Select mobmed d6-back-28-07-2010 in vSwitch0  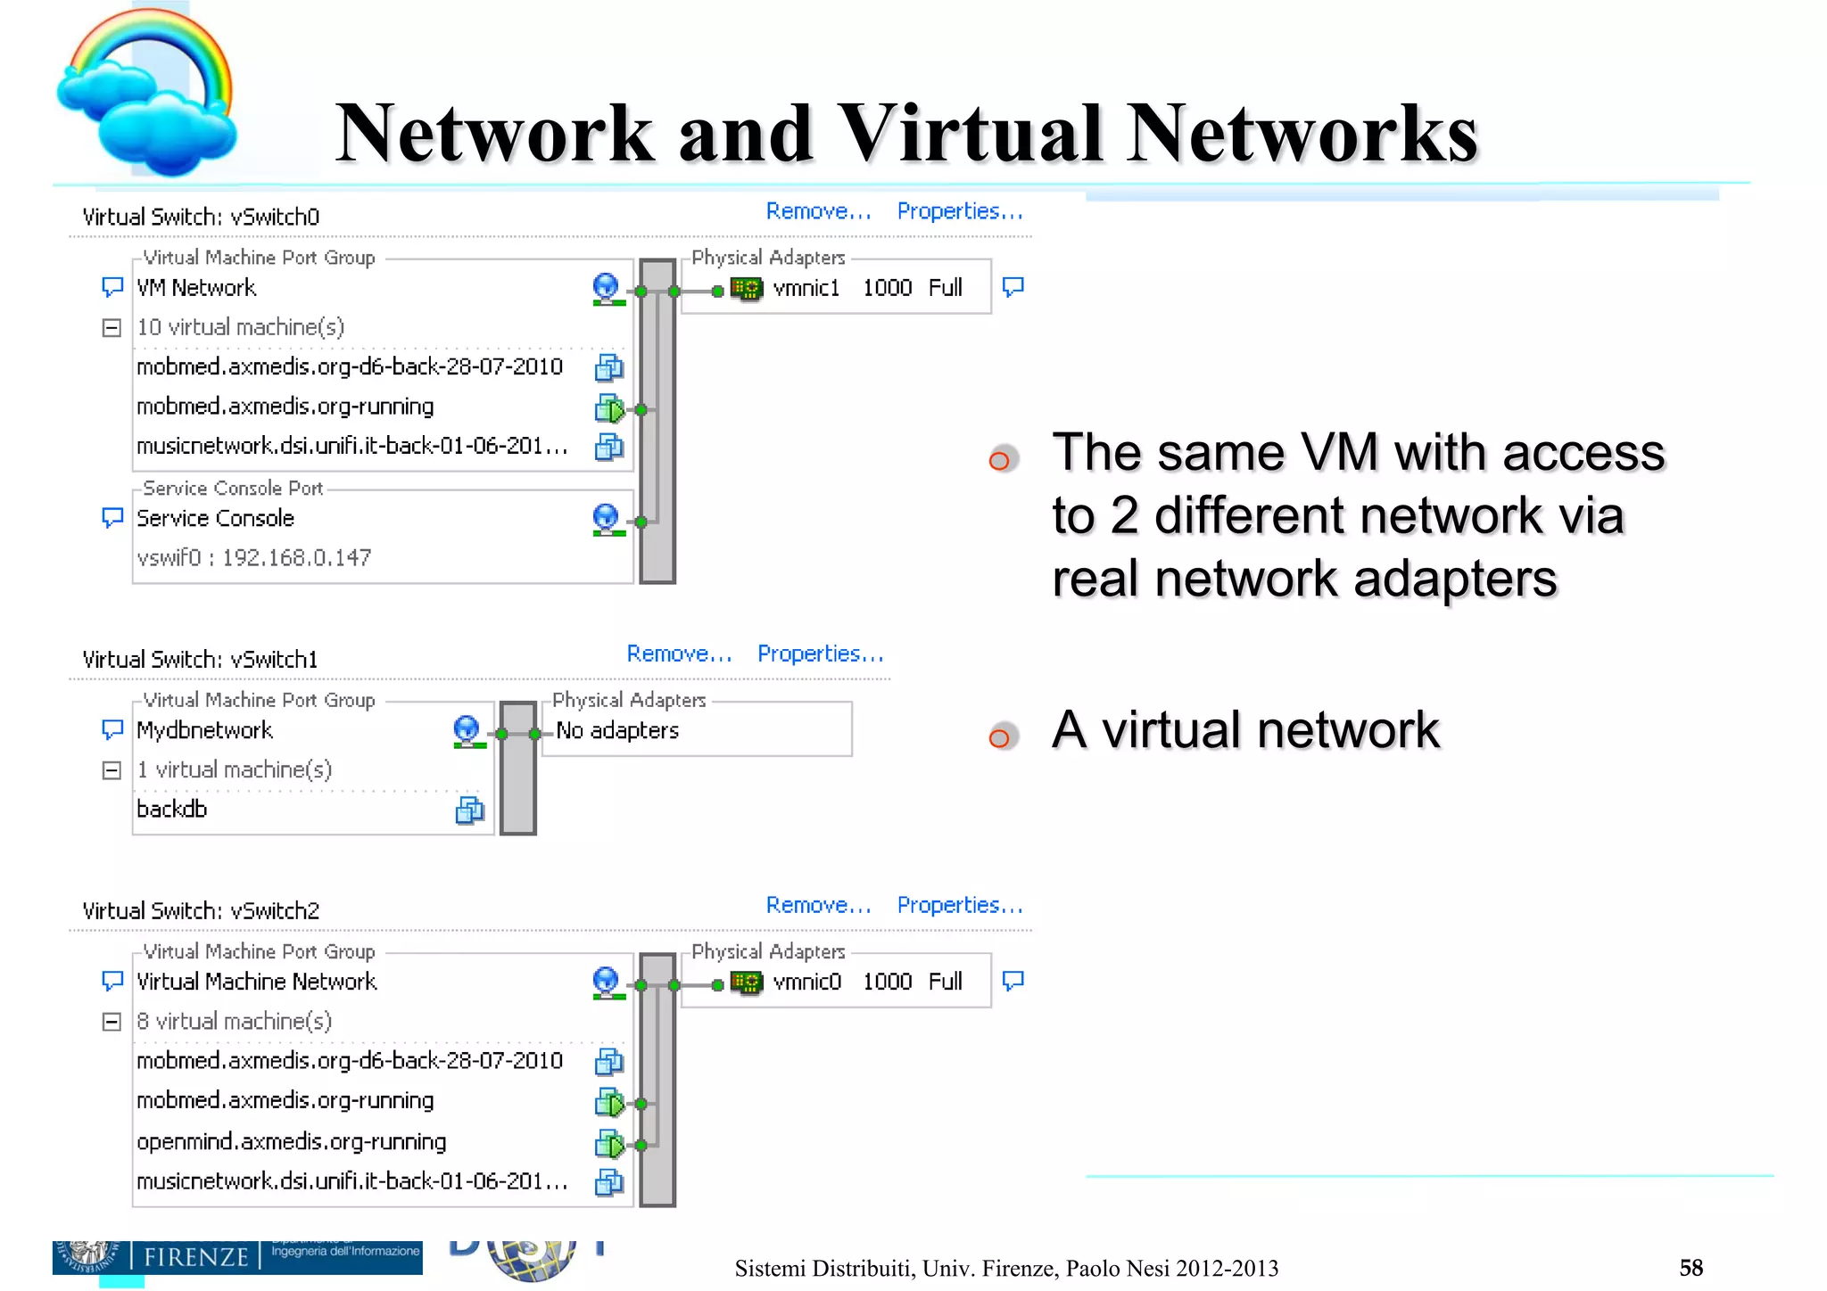click(350, 367)
